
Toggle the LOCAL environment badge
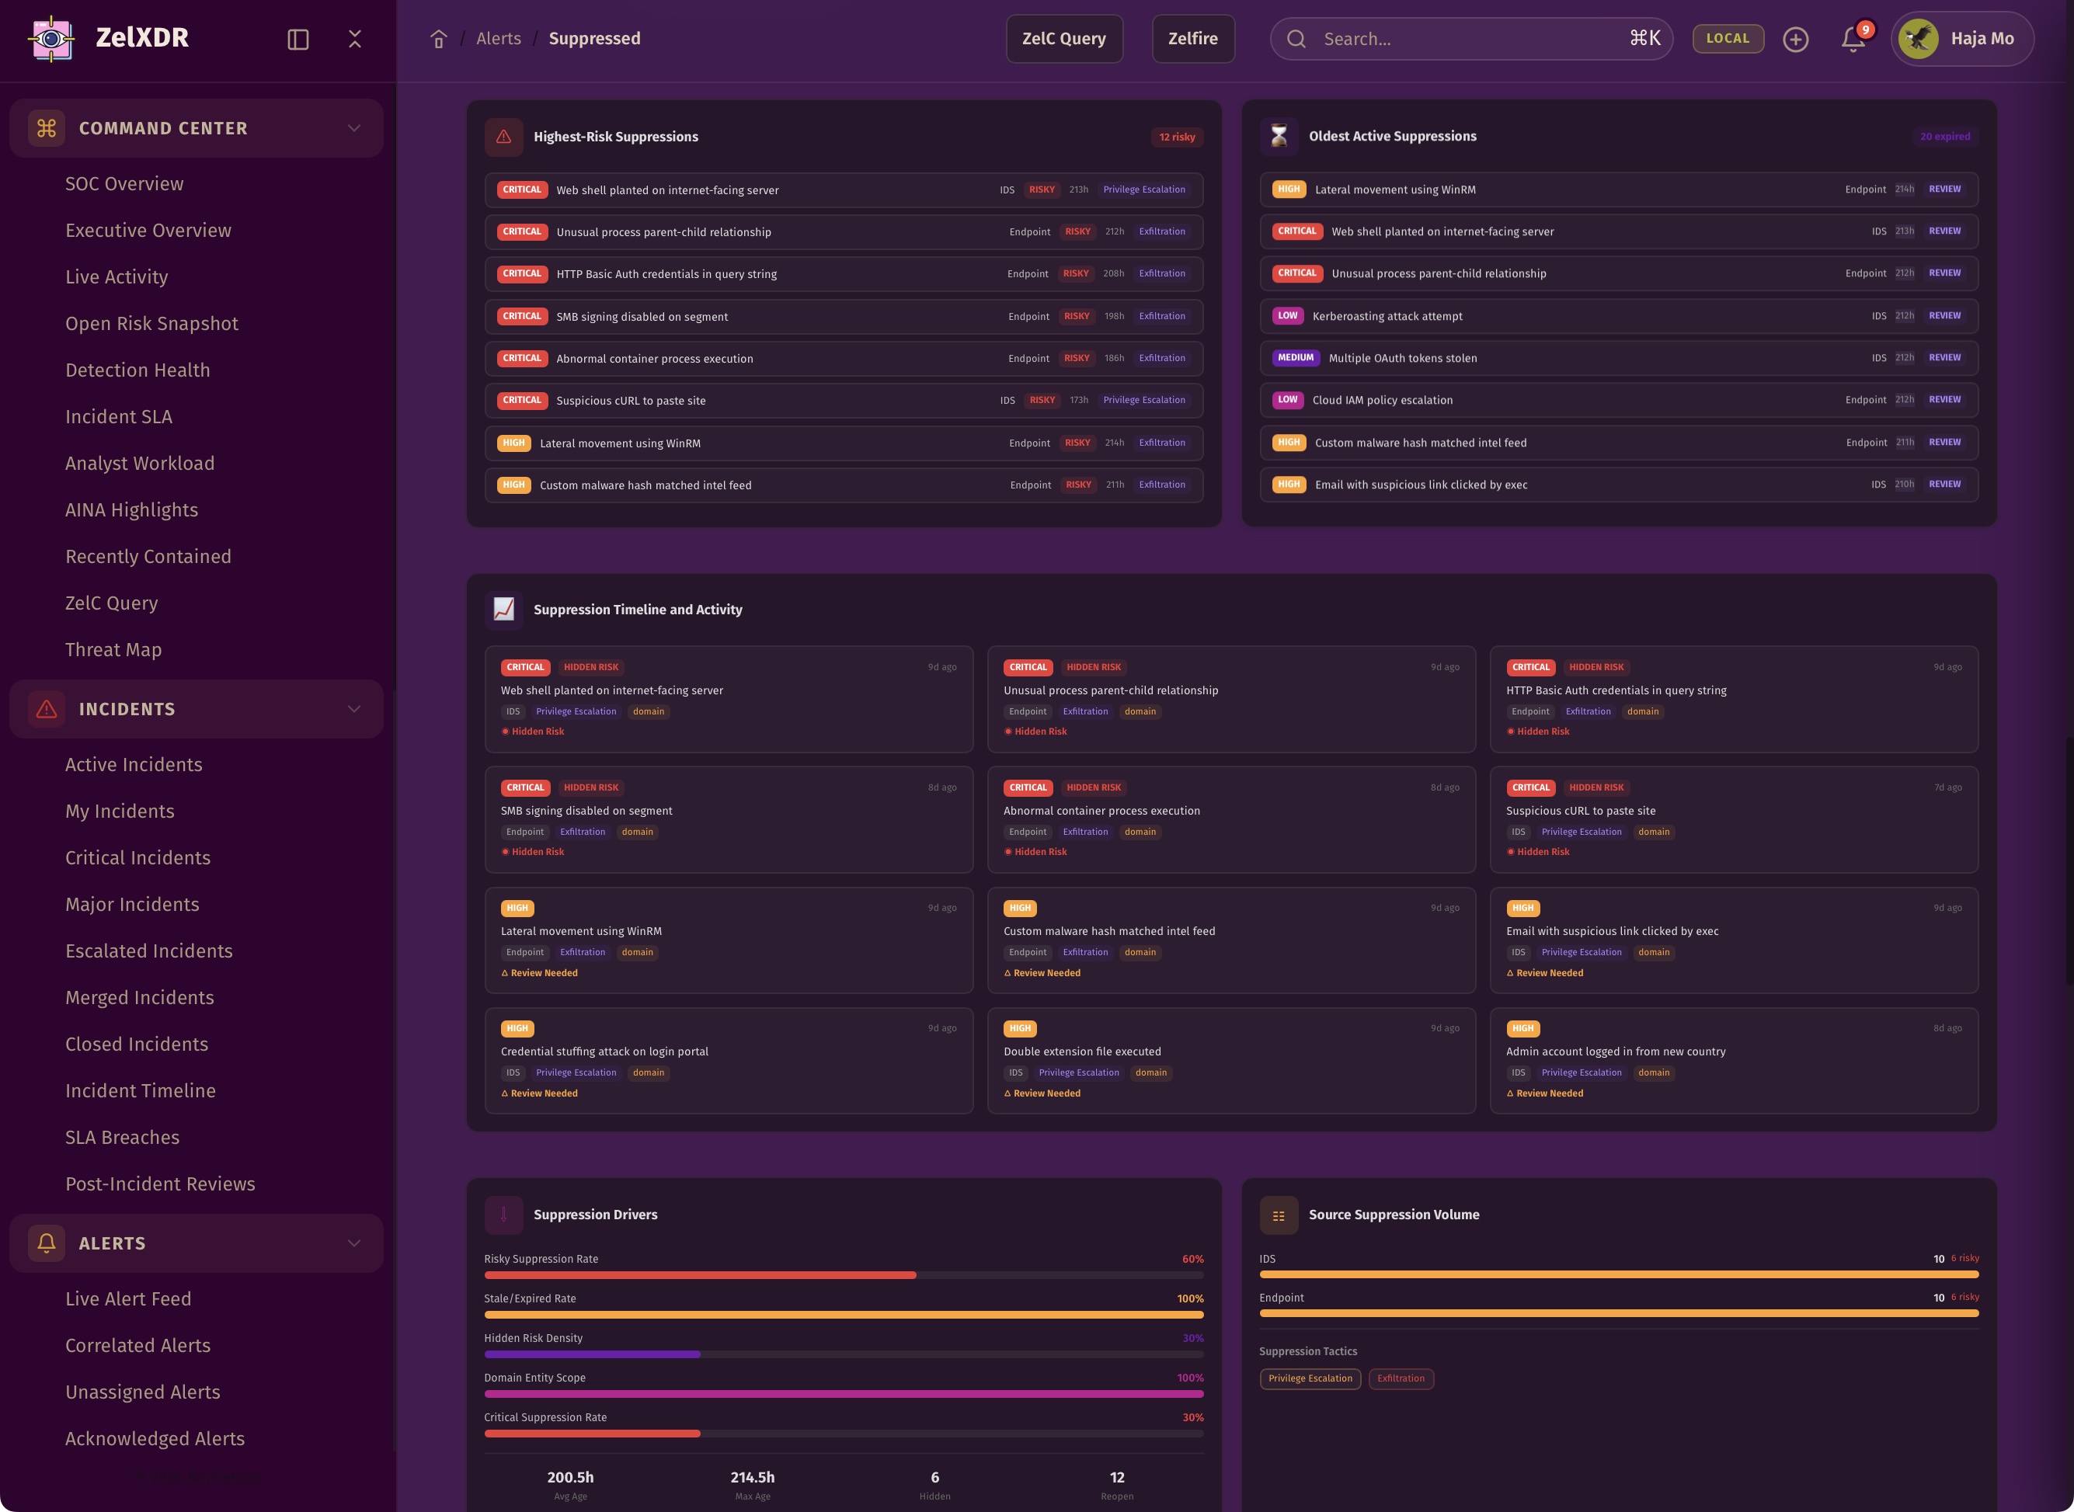[x=1727, y=39]
